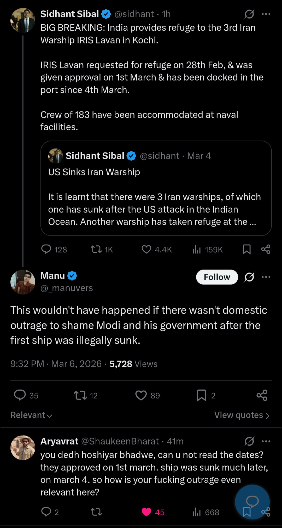Follow Manu's account

tap(217, 277)
